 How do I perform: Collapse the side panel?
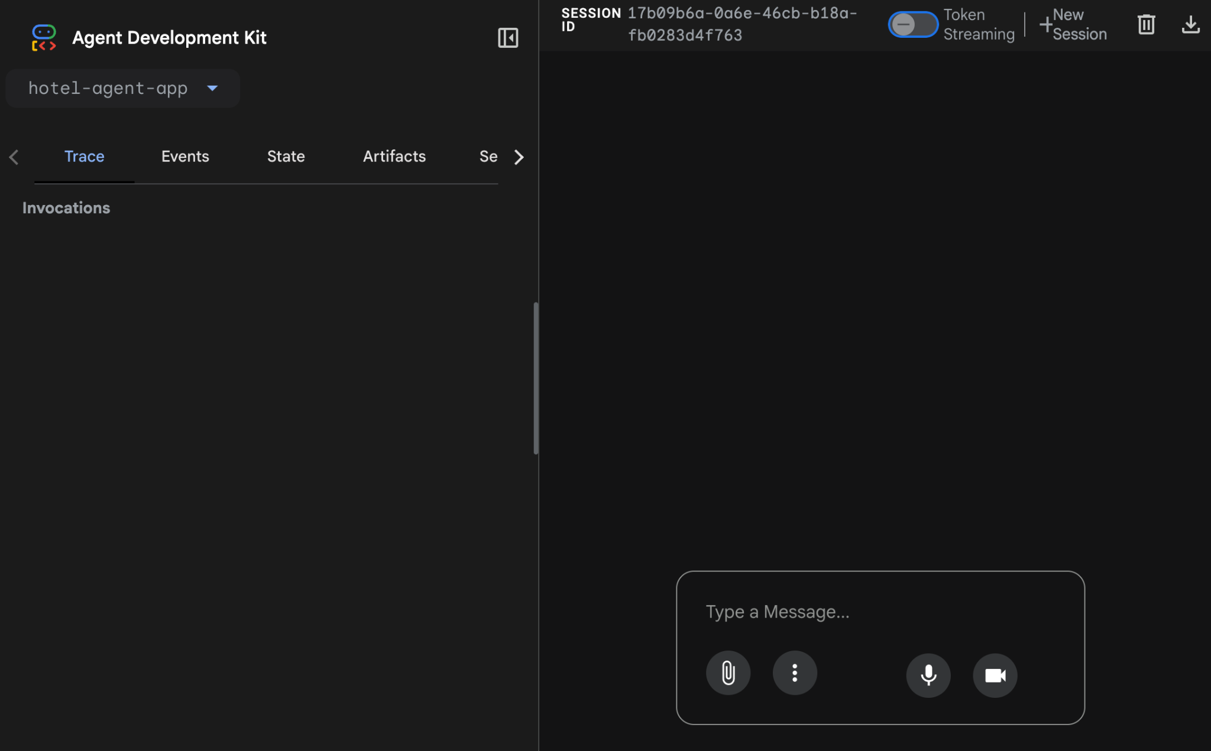click(x=507, y=37)
